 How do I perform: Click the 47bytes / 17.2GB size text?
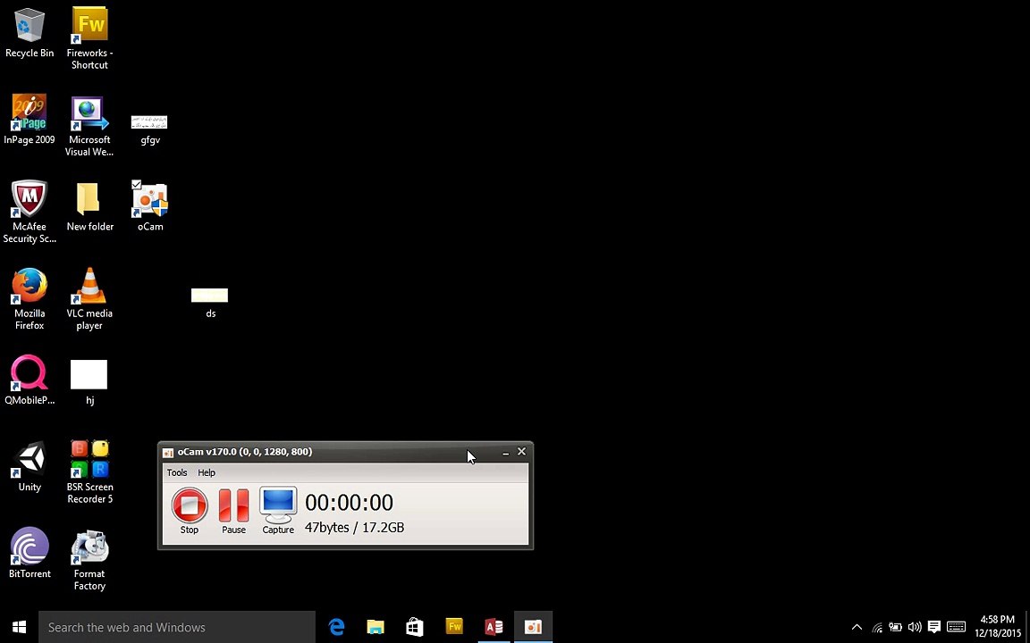point(354,528)
